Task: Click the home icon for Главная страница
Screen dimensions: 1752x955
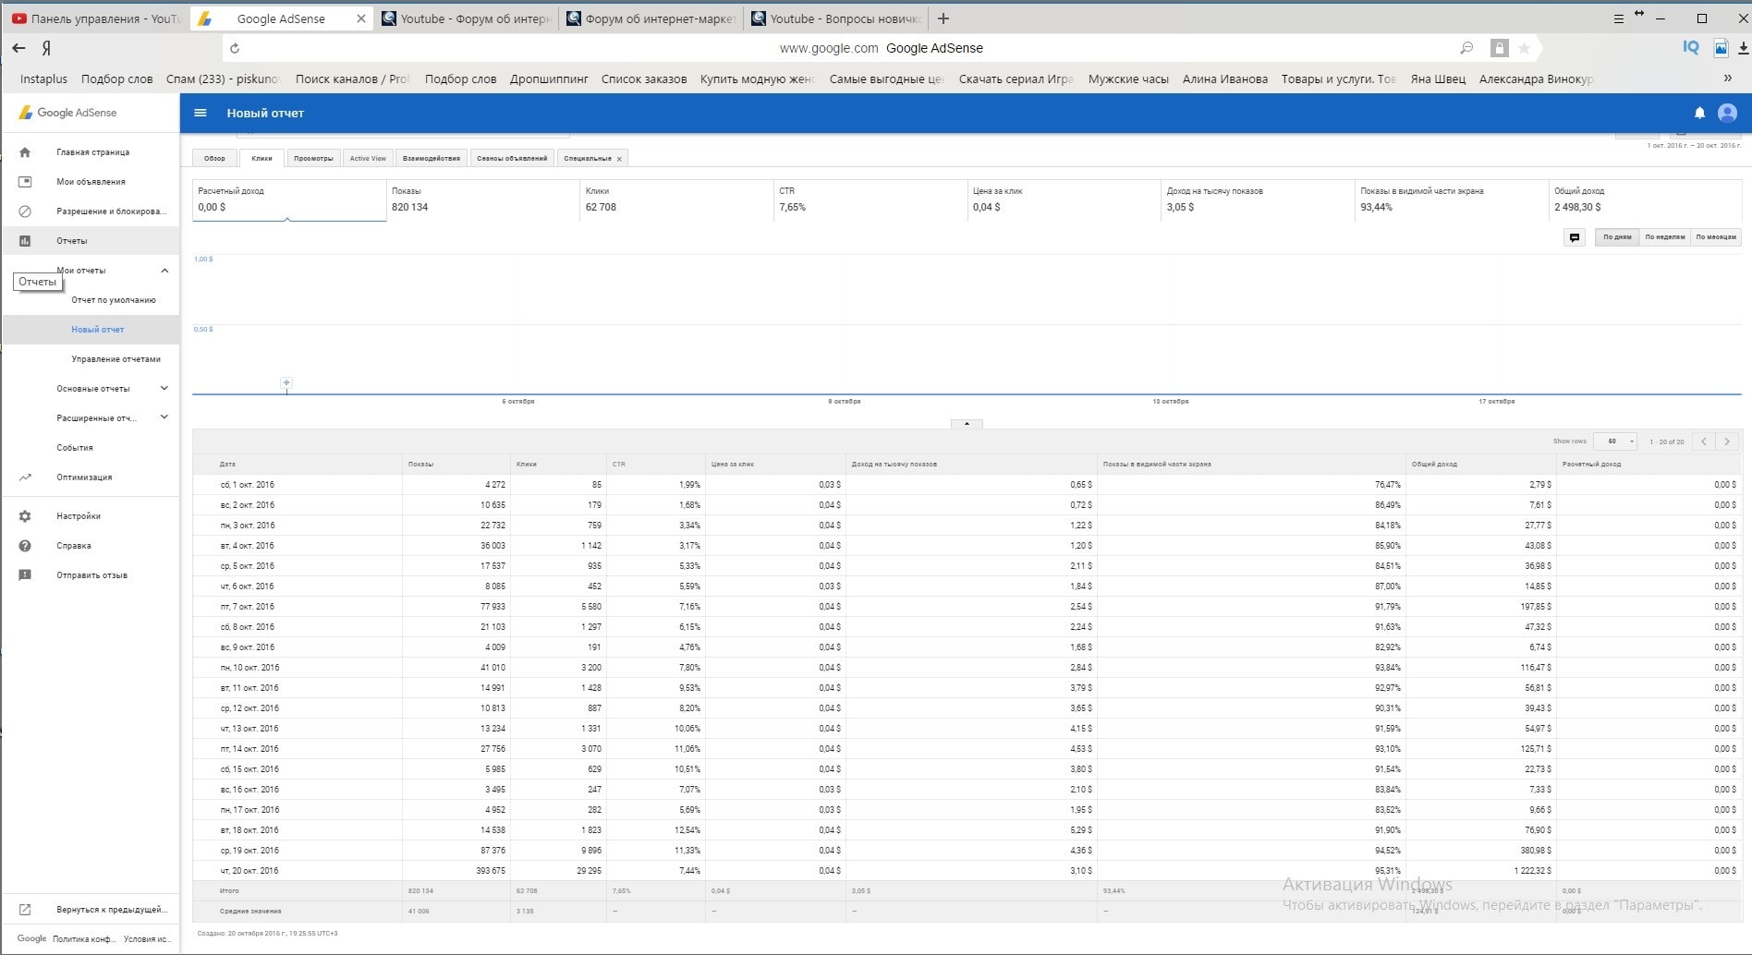Action: (25, 152)
